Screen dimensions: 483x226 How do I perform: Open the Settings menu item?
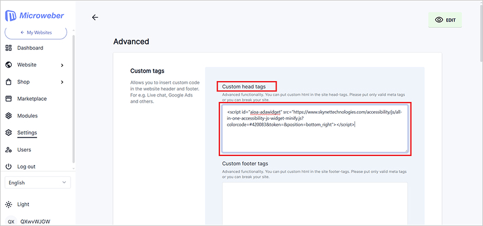[27, 133]
